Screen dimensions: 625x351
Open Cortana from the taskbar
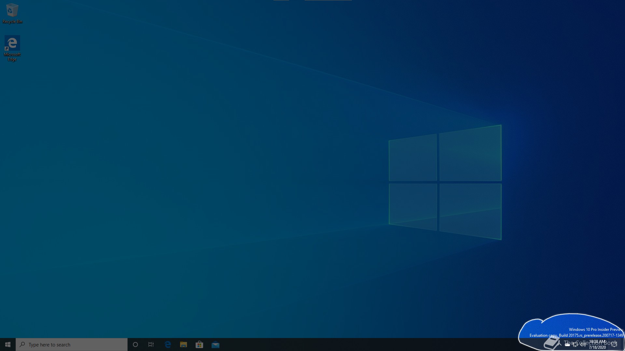(x=135, y=344)
